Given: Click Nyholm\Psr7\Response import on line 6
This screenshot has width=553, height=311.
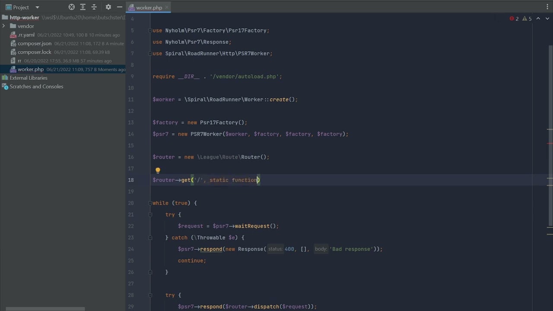Looking at the screenshot, I should pos(197,42).
